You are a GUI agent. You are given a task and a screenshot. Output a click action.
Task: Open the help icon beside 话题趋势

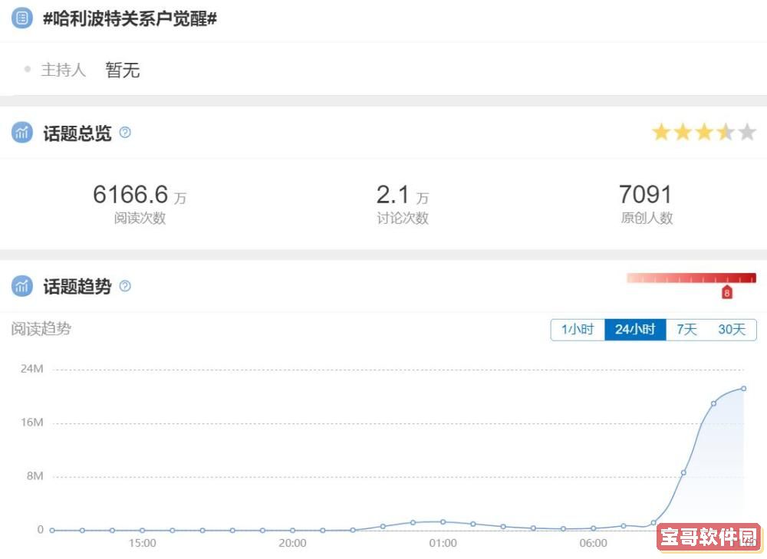click(x=125, y=286)
